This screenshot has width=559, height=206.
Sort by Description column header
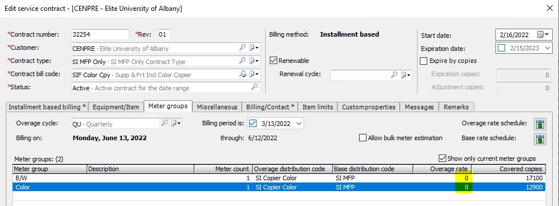pos(140,169)
